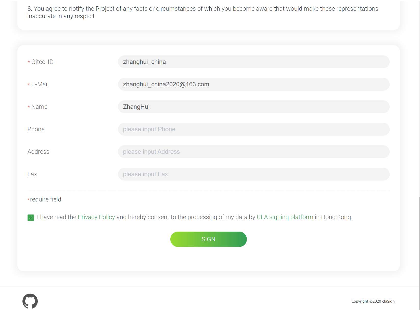This screenshot has width=420, height=310.
Task: Click into the E-Mail input field
Action: [253, 84]
